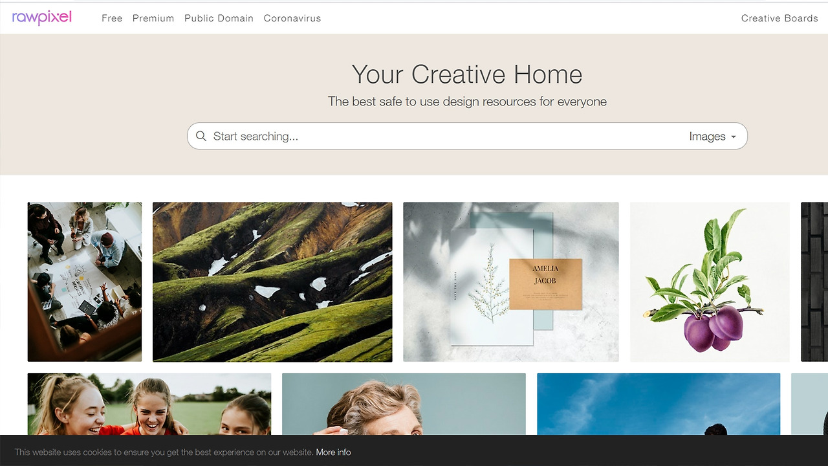
Task: Open the laughing girls photo
Action: (x=149, y=404)
